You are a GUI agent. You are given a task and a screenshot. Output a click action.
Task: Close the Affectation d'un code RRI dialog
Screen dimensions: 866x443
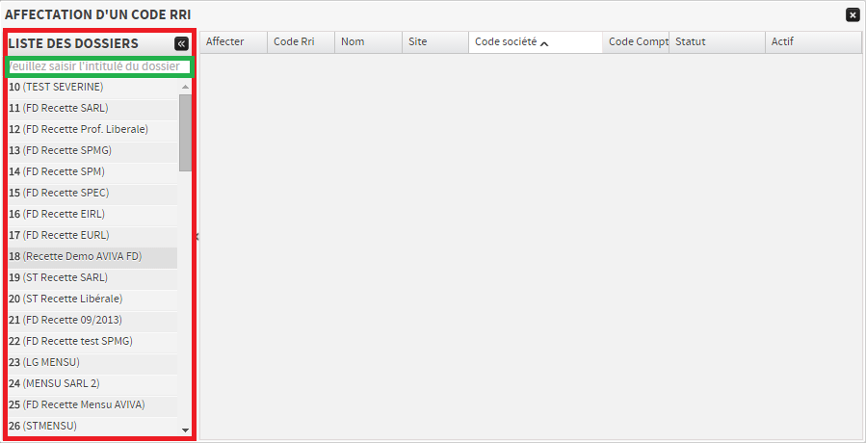point(853,14)
